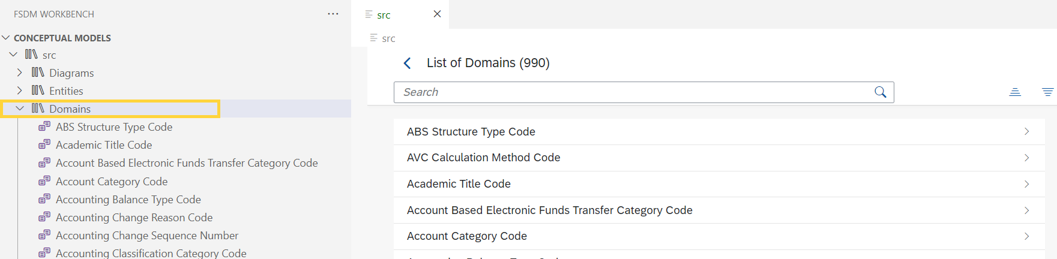The height and width of the screenshot is (259, 1057).
Task: Click the src breadcrumb under the tab
Action: pos(388,38)
